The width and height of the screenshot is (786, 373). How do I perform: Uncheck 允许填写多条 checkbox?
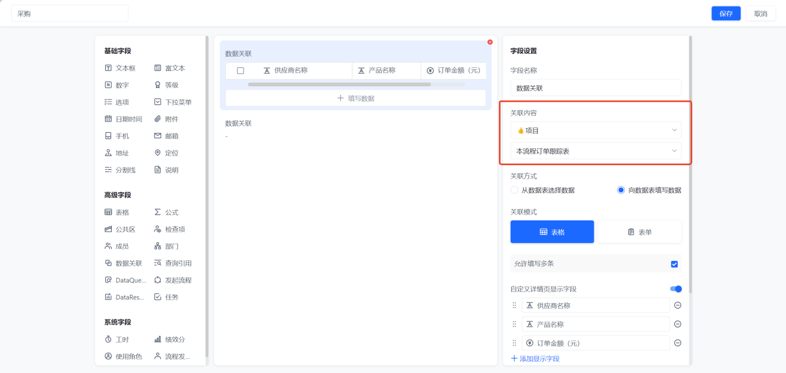(674, 264)
